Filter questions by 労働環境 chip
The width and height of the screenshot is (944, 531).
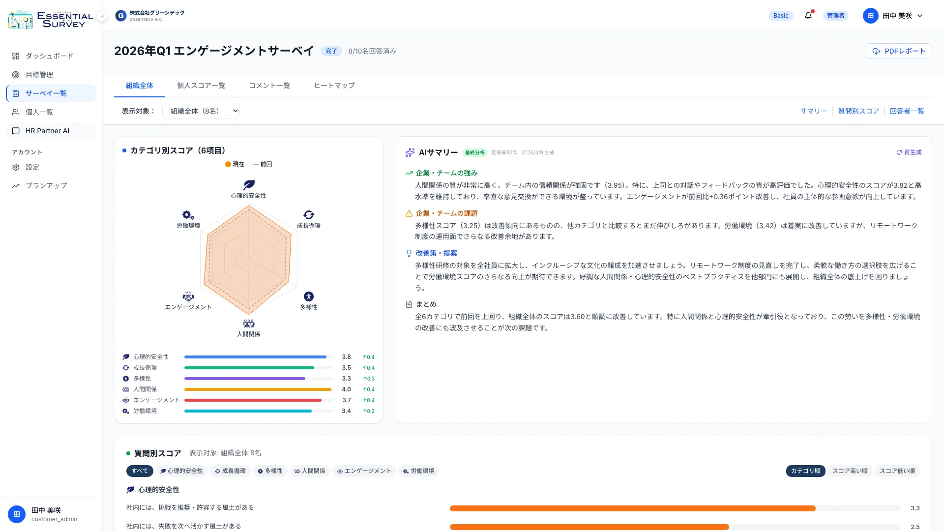pos(418,471)
